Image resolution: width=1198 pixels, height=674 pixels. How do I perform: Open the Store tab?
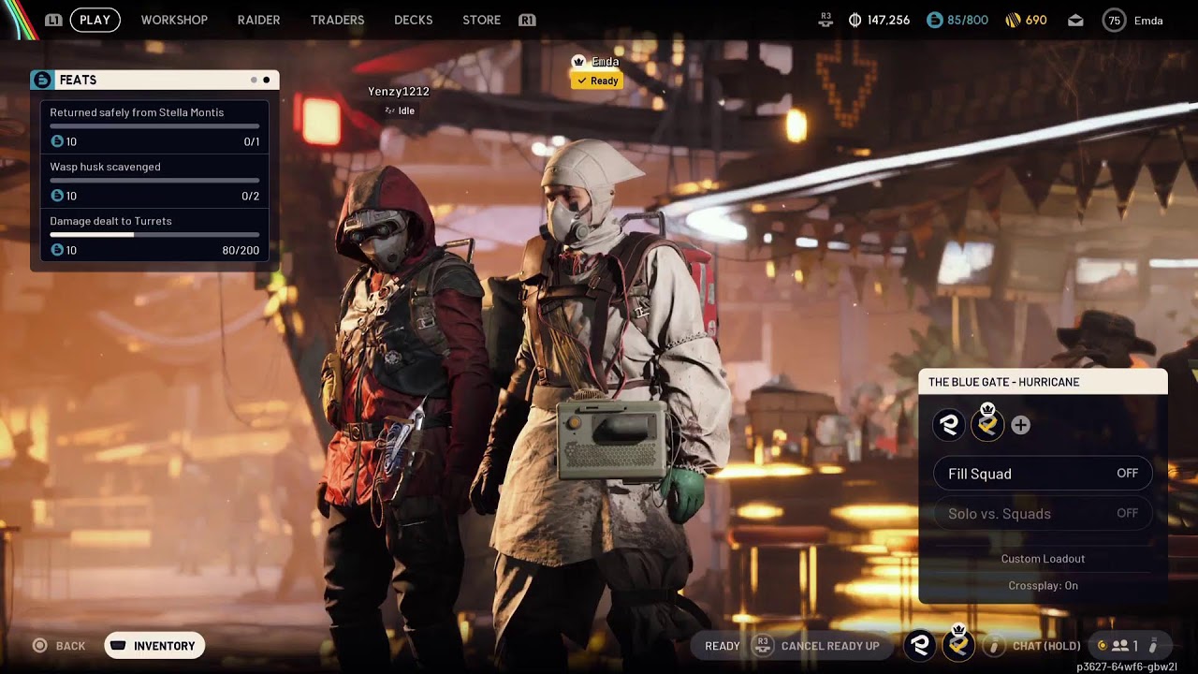(x=481, y=20)
